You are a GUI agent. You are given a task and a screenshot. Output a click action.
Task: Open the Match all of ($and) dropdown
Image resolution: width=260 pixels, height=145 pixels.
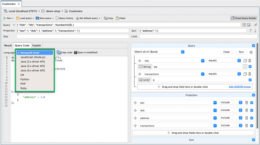click(159, 52)
